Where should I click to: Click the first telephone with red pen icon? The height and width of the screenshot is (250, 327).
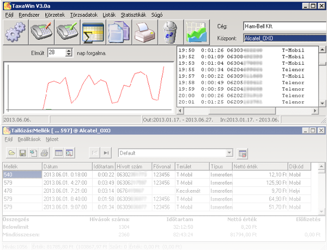[x=42, y=32]
